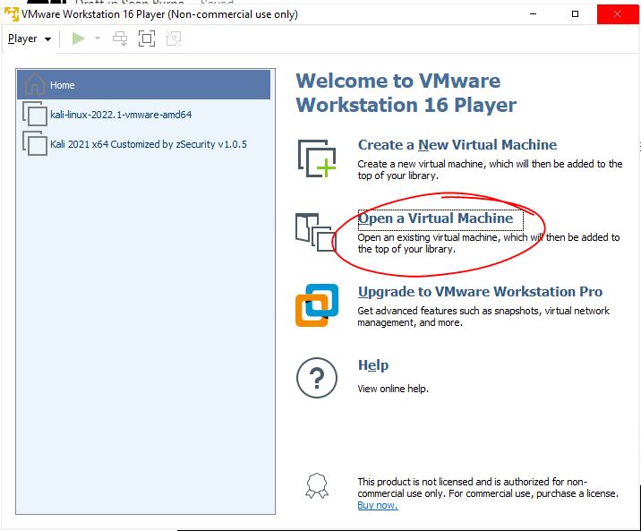This screenshot has width=641, height=531.
Task: Click the new virtual machine plus icon
Action: tap(317, 158)
